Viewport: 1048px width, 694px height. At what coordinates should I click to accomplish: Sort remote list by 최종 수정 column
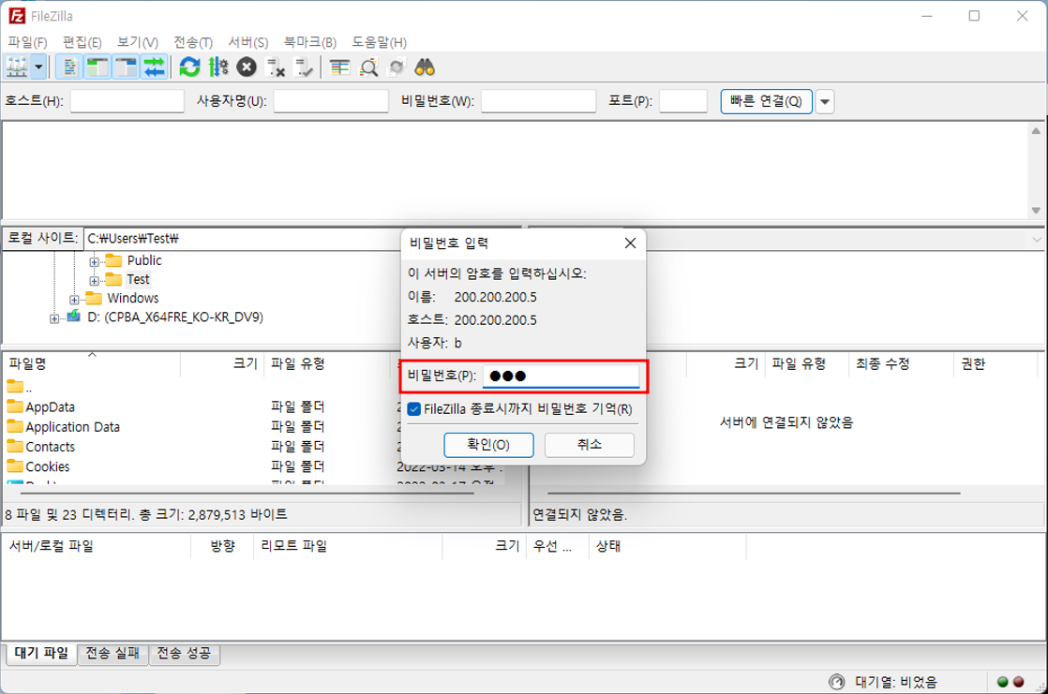(x=900, y=364)
